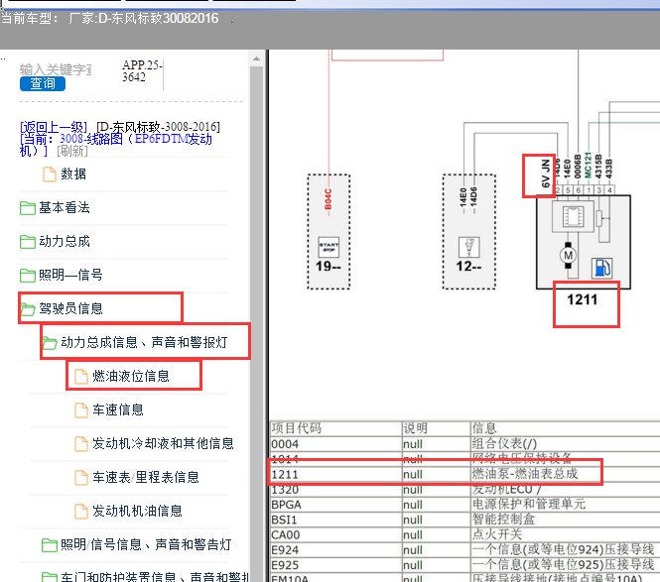Click the page icon beside 发动机冷却液和其他信息
Screen dimensions: 660x582
(80, 443)
